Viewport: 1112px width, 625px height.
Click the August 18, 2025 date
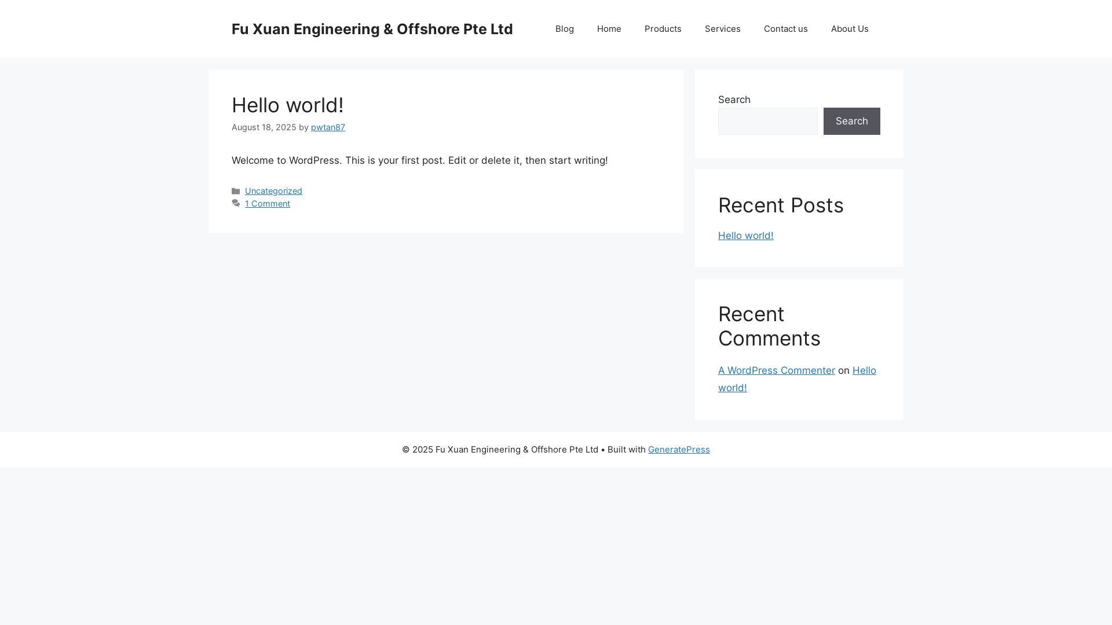(264, 127)
